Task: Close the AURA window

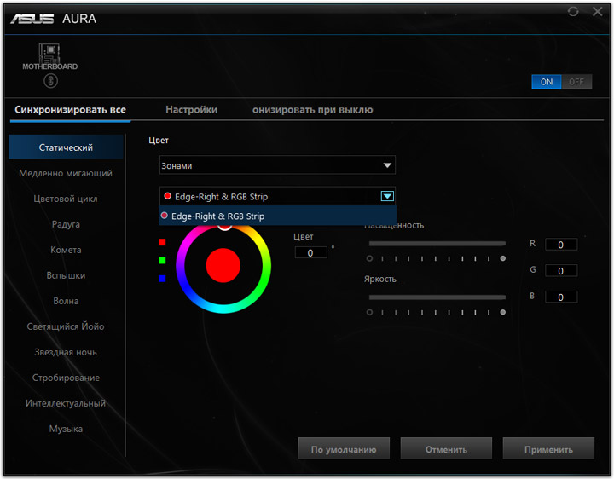Action: (598, 12)
